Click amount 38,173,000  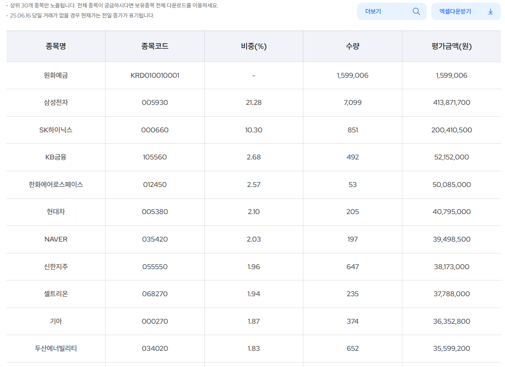452,267
